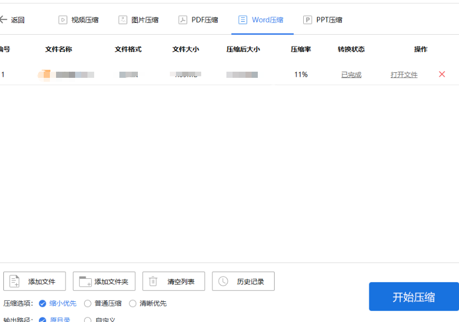Open the PPT压缩 tab
Image resolution: width=459 pixels, height=322 pixels.
tap(323, 20)
